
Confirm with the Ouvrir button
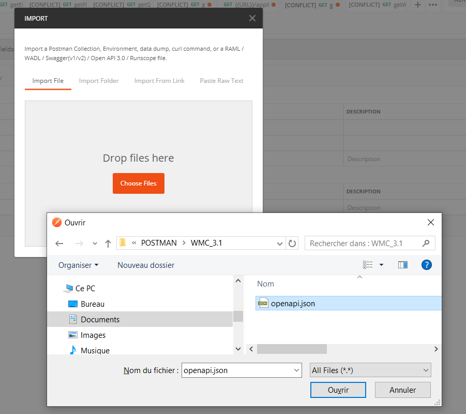pos(338,390)
